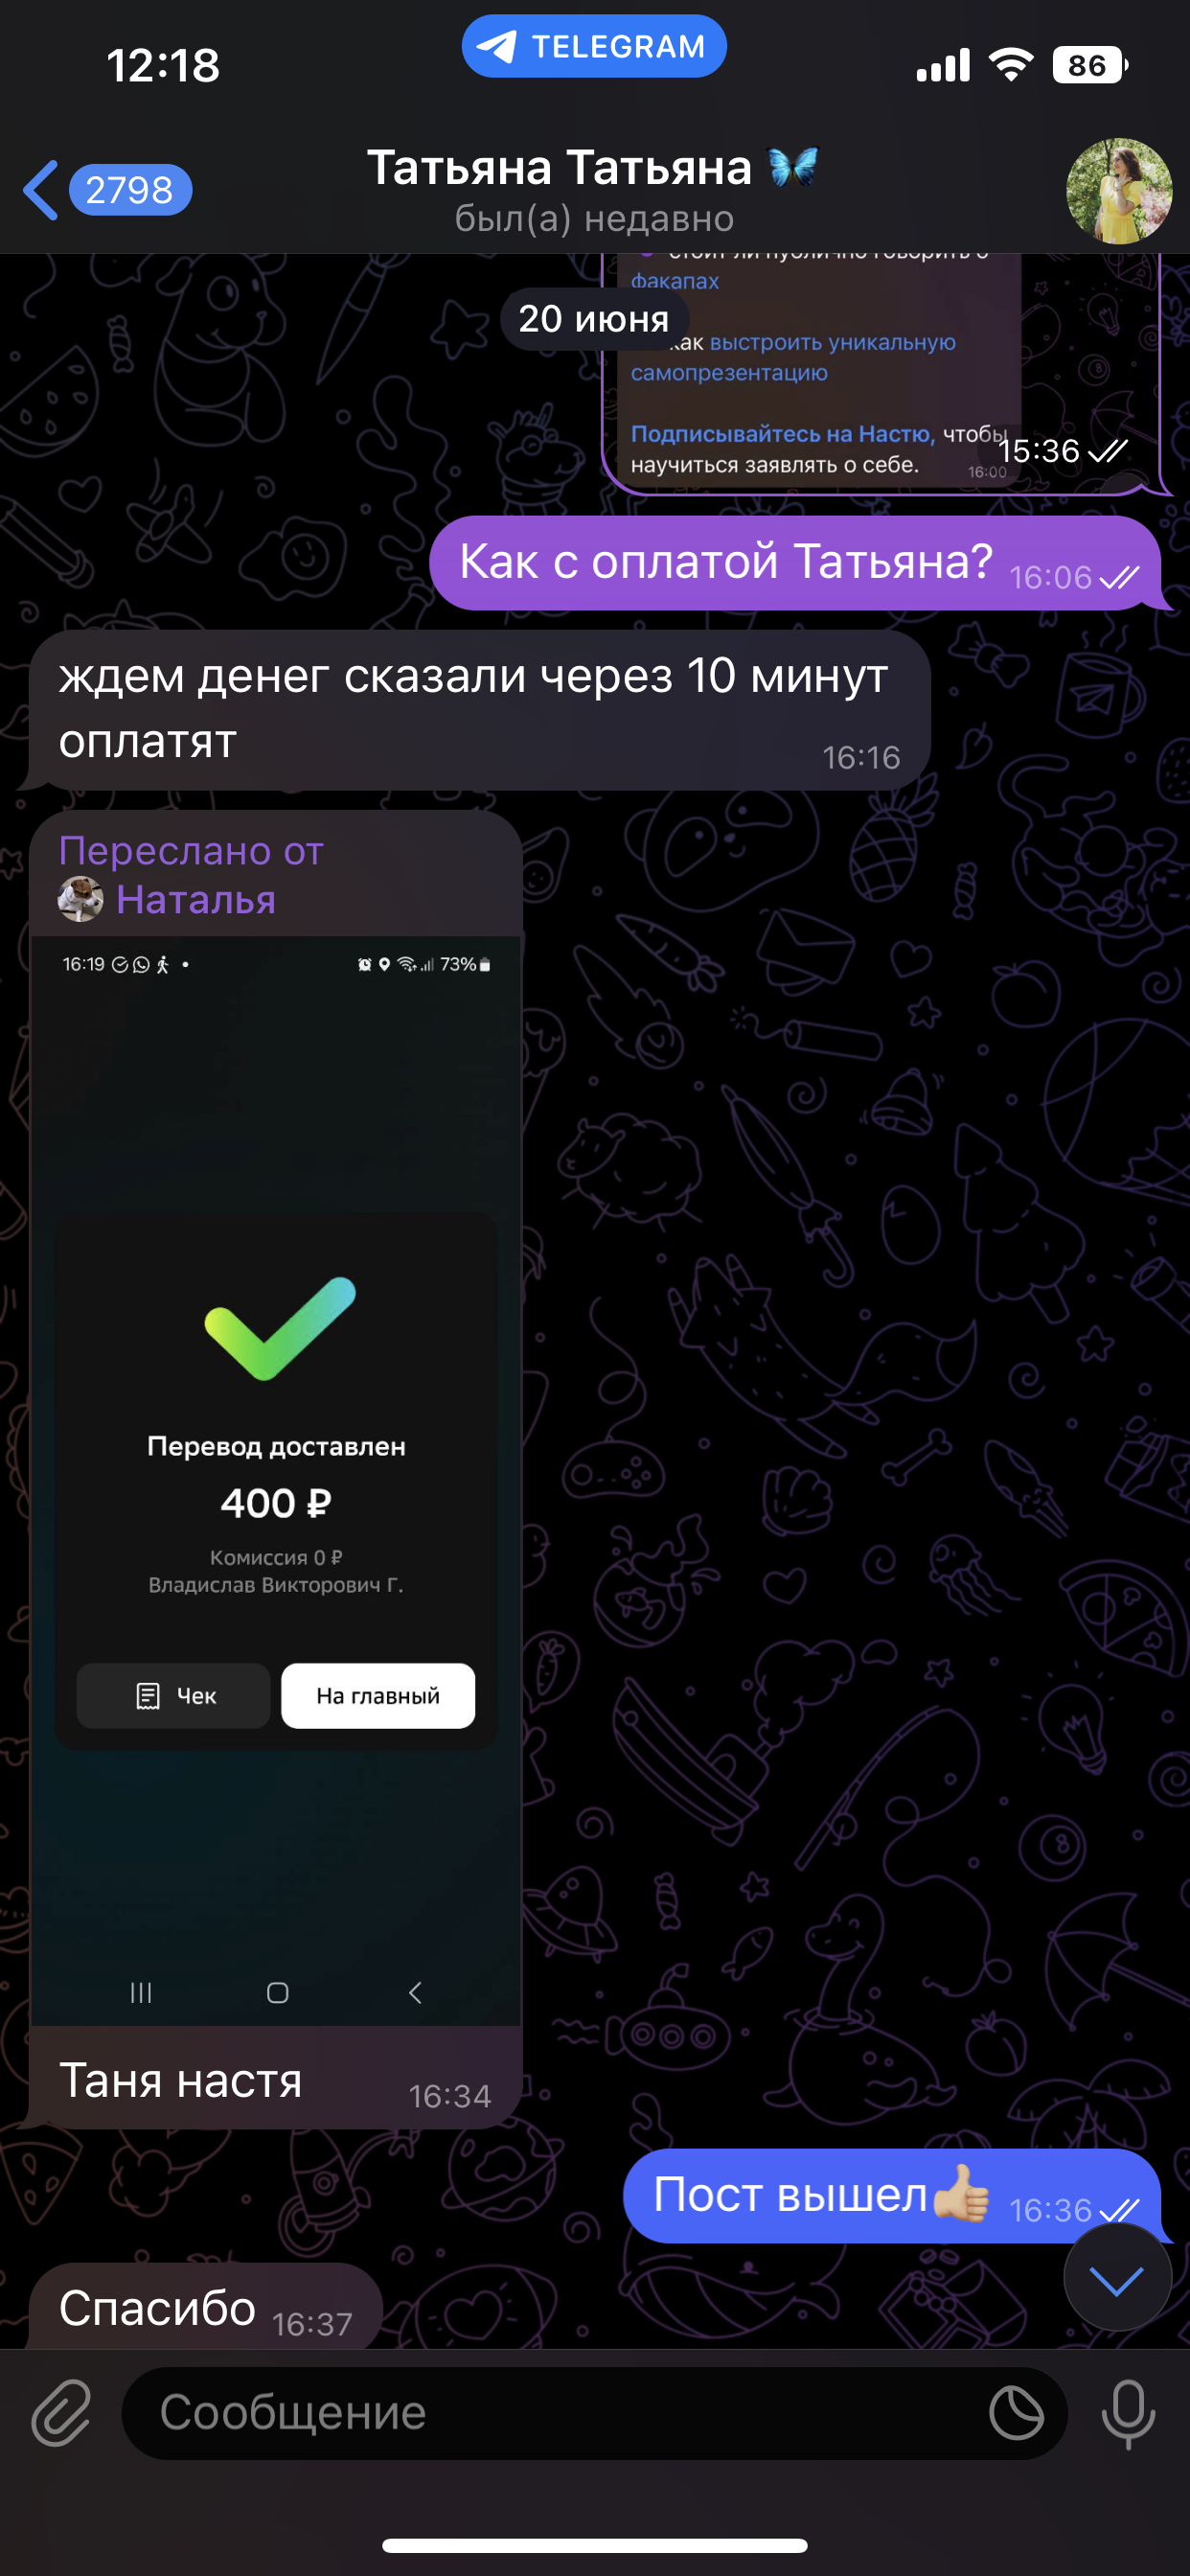
Task: Tap the Telegram return pill in status bar
Action: click(594, 47)
